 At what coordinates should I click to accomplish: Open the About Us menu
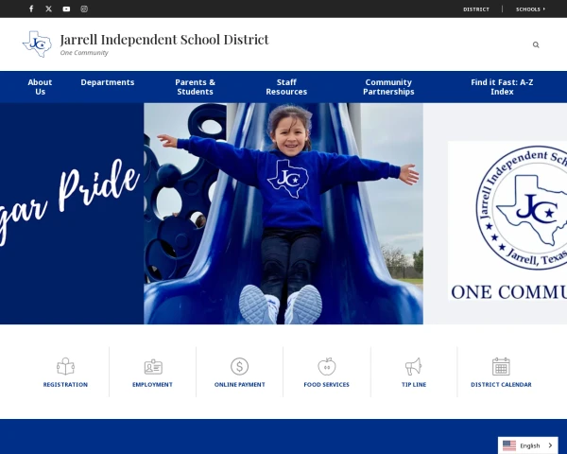pyautogui.click(x=40, y=87)
